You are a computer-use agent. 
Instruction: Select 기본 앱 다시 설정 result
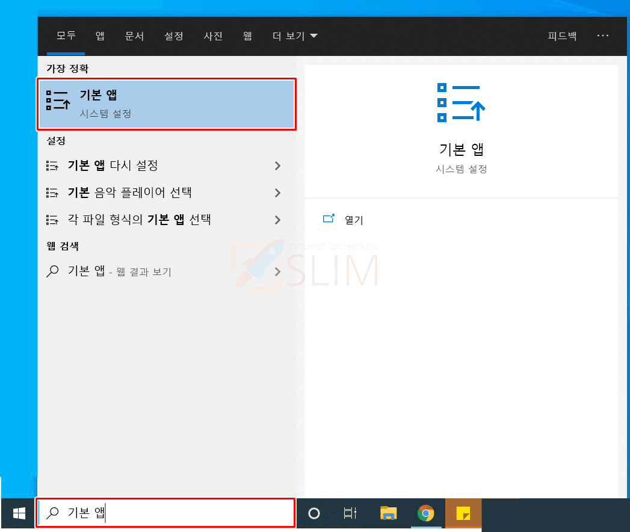click(x=166, y=165)
